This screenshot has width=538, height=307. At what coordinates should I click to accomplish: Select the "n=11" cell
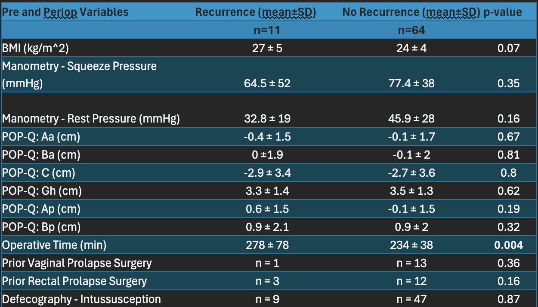coord(267,30)
